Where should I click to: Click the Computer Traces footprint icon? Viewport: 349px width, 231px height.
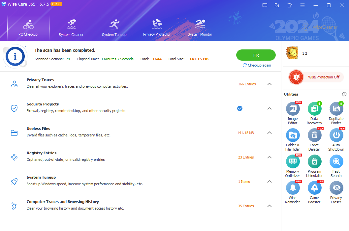click(x=14, y=206)
